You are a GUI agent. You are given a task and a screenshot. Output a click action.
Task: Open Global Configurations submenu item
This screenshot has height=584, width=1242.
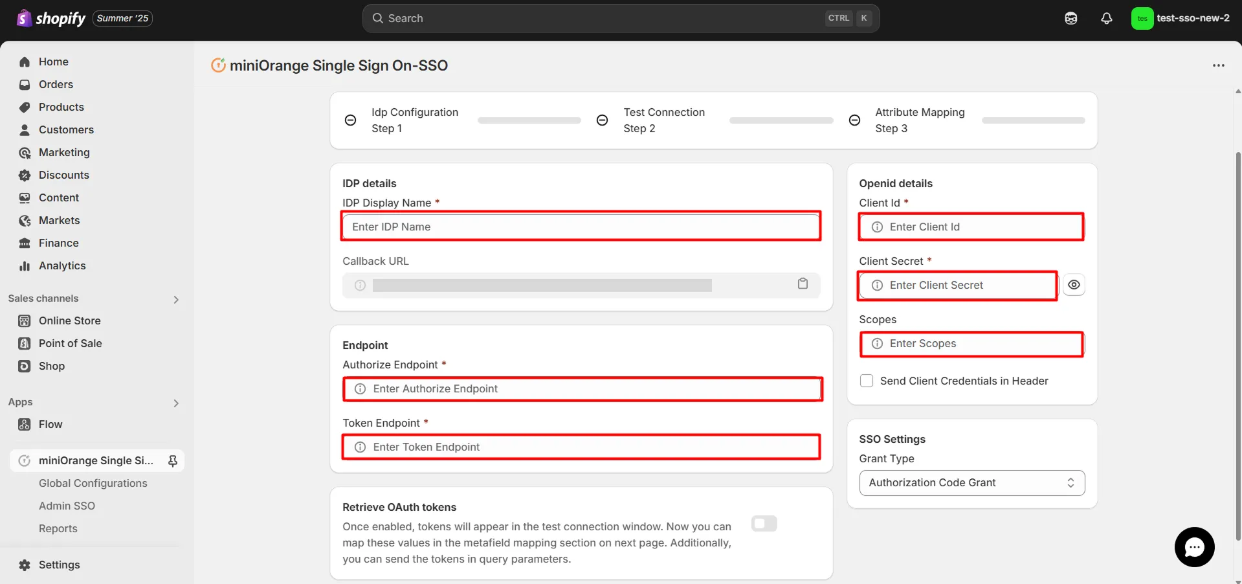tap(93, 484)
